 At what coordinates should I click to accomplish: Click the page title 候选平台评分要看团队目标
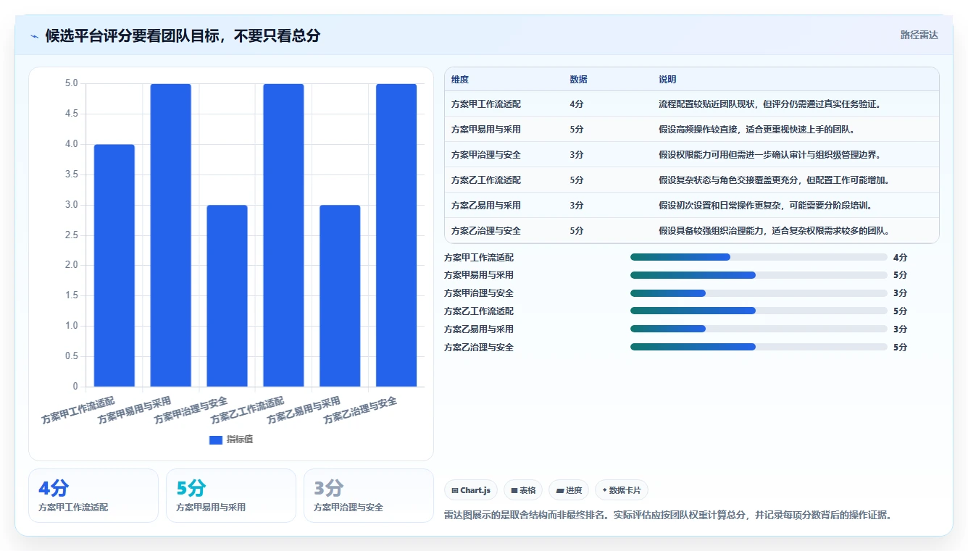183,35
